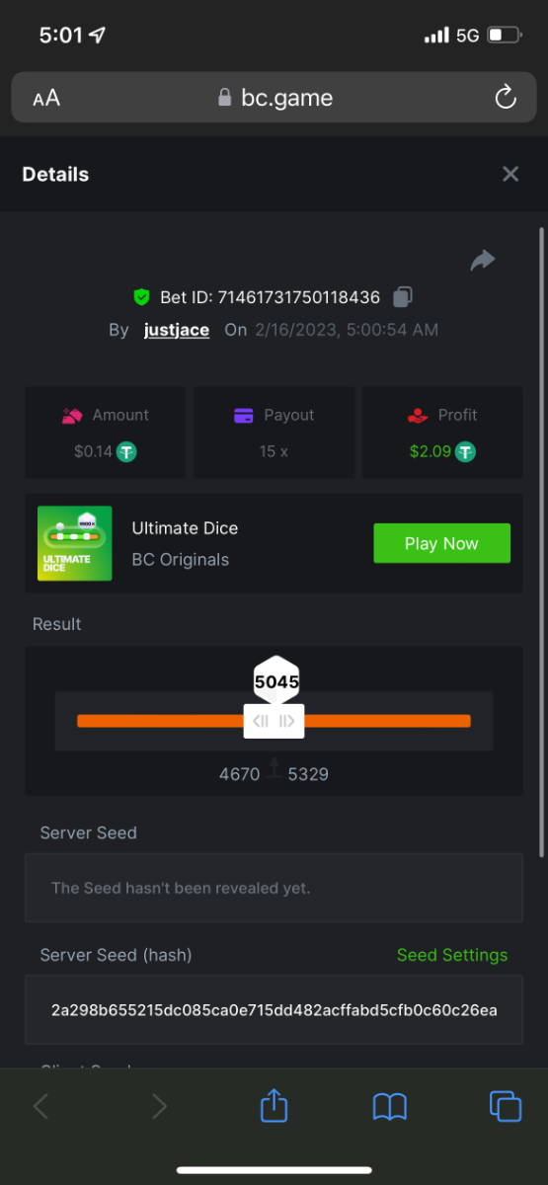Screen dimensions: 548x1185
Task: Click the Tether coin icon beside Profit
Action: click(x=465, y=451)
